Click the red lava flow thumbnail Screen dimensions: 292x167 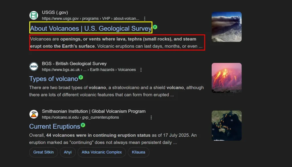(x=226, y=78)
